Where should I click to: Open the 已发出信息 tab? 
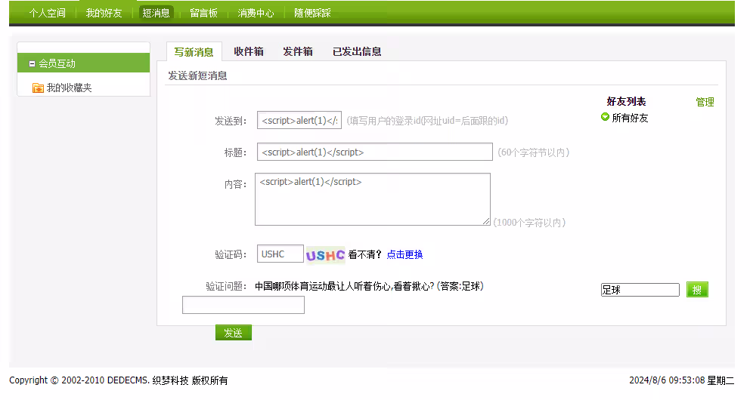[357, 51]
